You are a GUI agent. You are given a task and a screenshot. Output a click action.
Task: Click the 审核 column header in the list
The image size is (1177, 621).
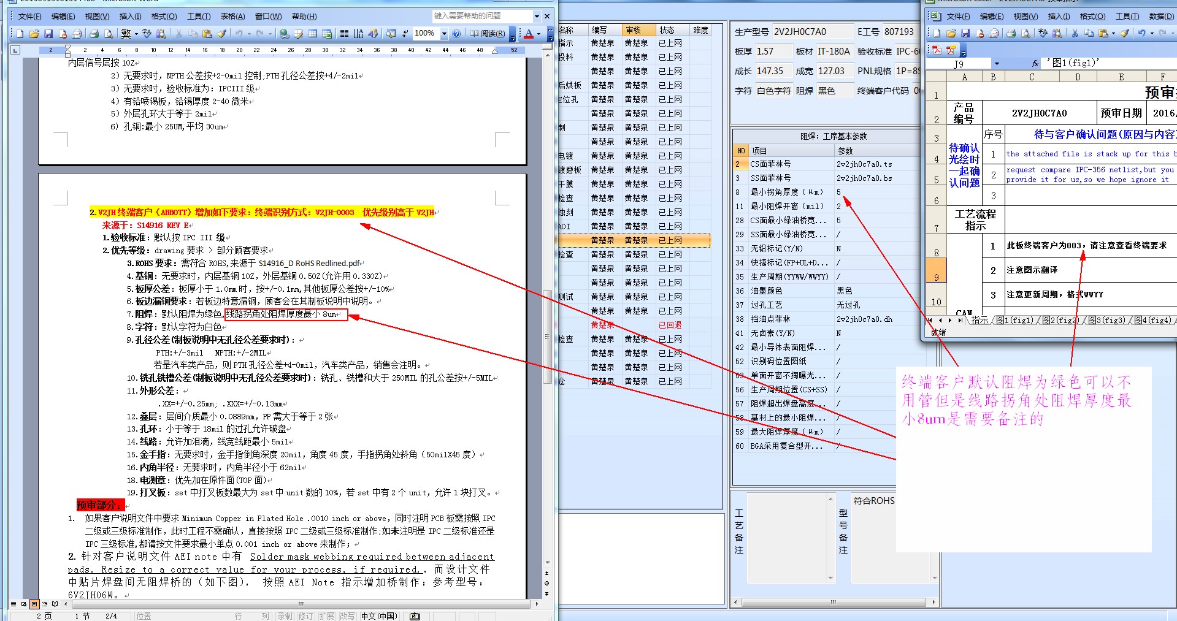[638, 30]
